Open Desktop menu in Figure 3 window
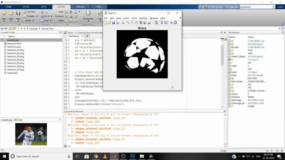285x160 pixels. (x=143, y=18)
